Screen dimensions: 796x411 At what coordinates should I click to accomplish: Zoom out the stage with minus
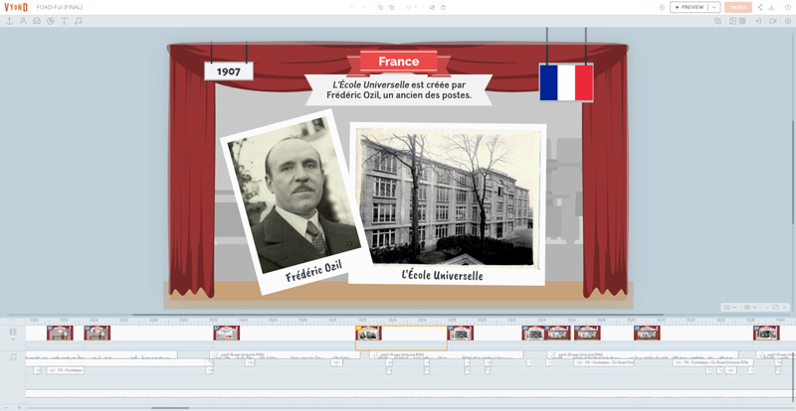[766, 307]
